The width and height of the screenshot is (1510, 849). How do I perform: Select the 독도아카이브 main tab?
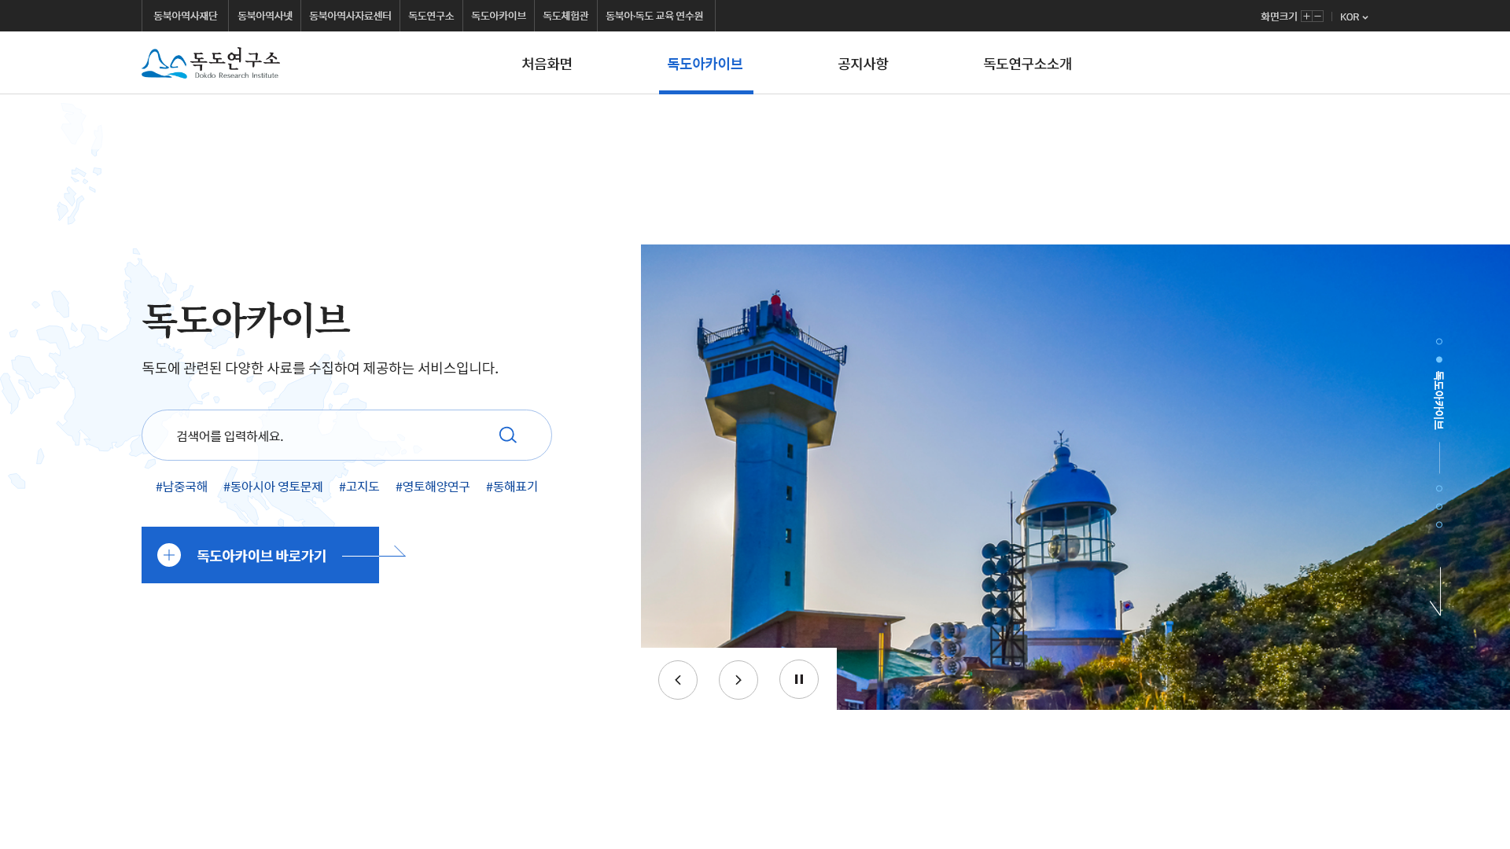pyautogui.click(x=705, y=64)
